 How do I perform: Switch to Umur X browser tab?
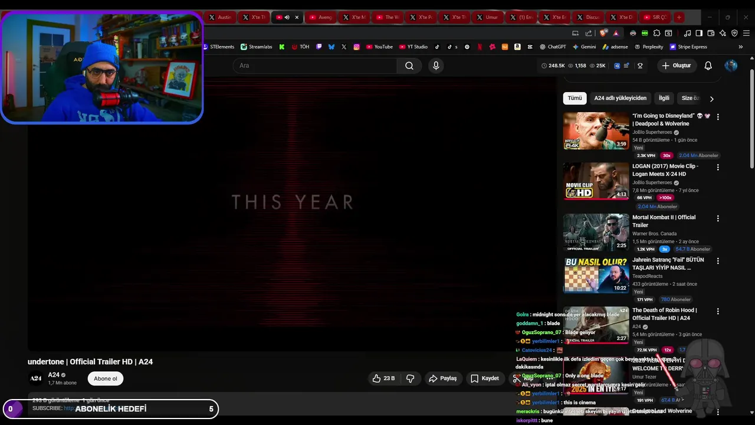(x=487, y=17)
